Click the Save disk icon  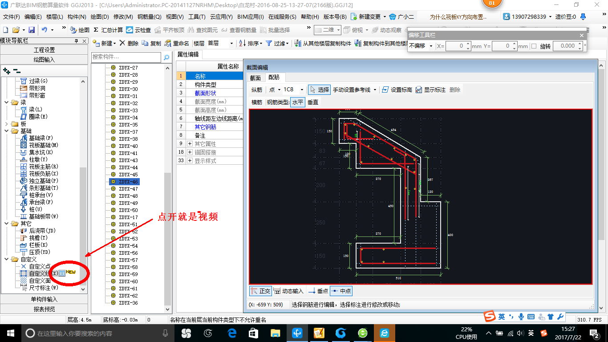[32, 30]
